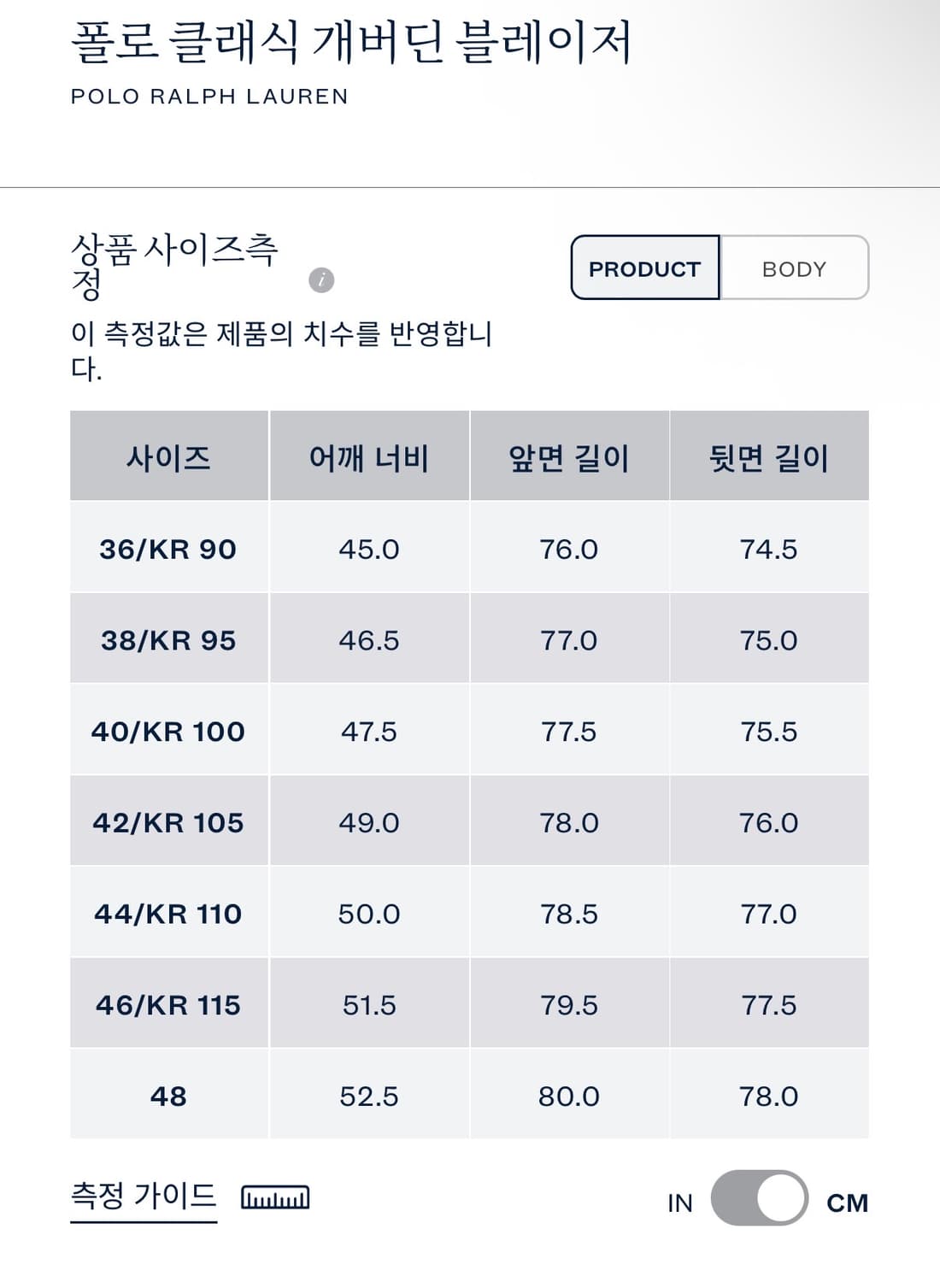
Task: Click the POLO RALPH LAUREN brand name
Action: [x=209, y=96]
